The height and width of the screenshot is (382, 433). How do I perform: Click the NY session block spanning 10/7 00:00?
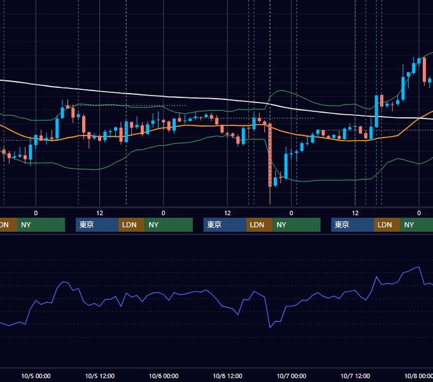click(297, 225)
